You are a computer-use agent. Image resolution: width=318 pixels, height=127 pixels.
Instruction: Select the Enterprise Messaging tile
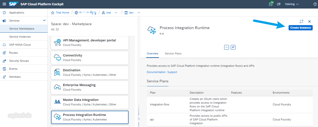pos(90,87)
